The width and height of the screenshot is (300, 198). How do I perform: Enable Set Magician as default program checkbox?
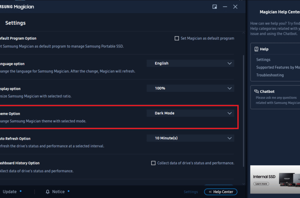tap(177, 38)
